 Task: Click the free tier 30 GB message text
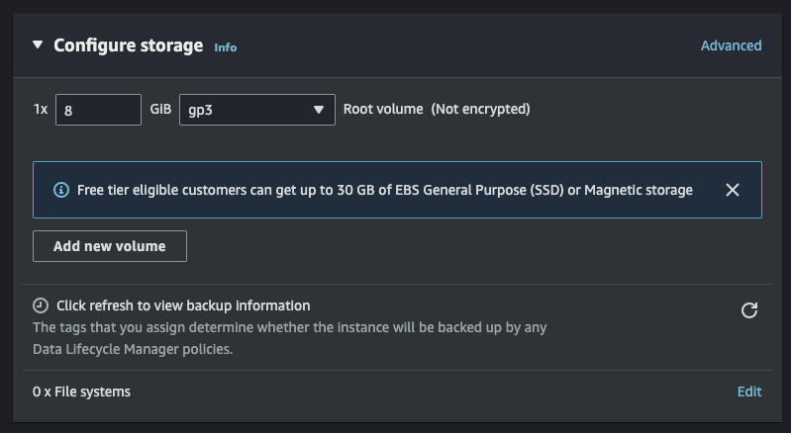click(384, 190)
